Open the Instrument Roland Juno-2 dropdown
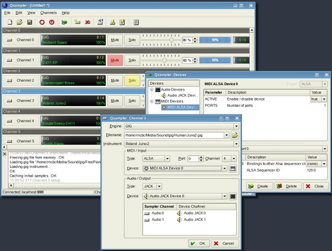This screenshot has width=332, height=251. point(236,144)
